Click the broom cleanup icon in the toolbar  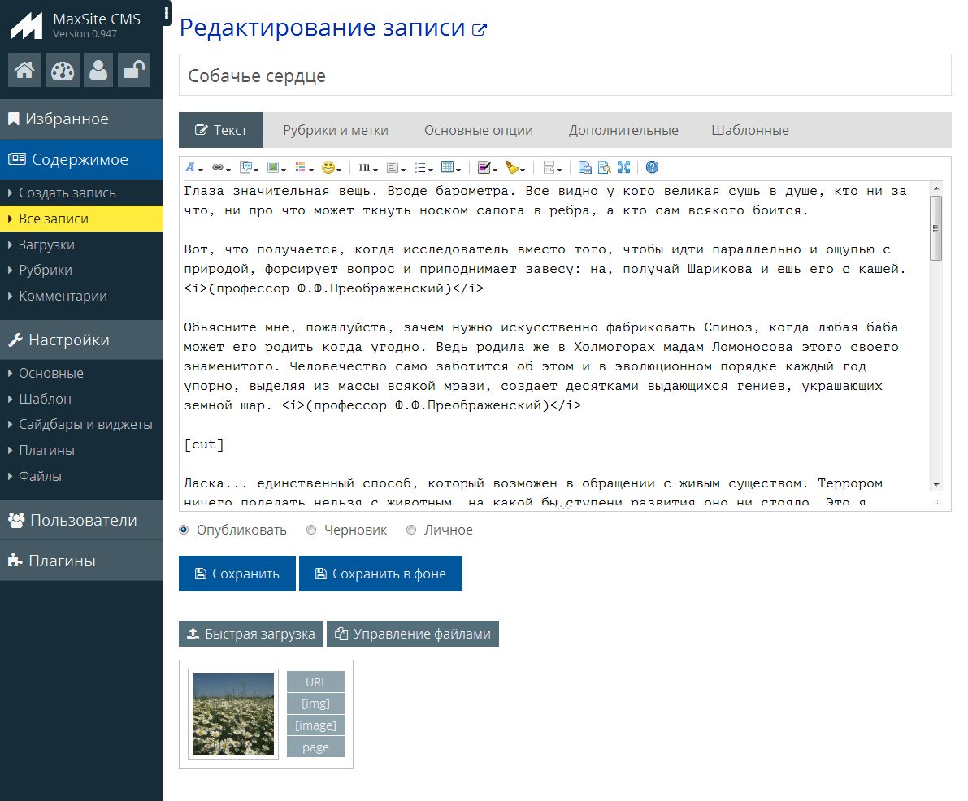(514, 167)
